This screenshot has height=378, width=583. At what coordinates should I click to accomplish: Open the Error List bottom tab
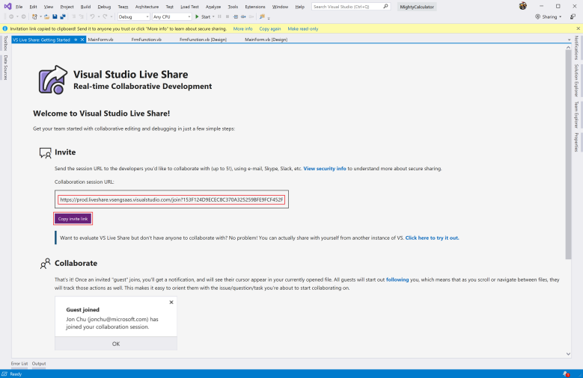point(19,364)
